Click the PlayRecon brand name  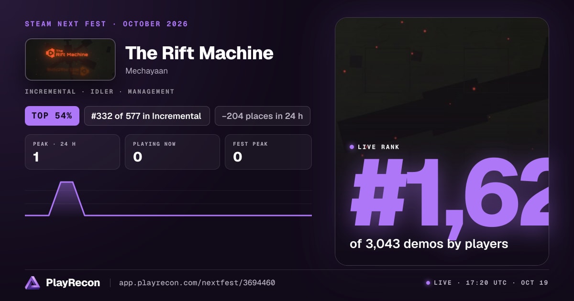[x=73, y=283]
